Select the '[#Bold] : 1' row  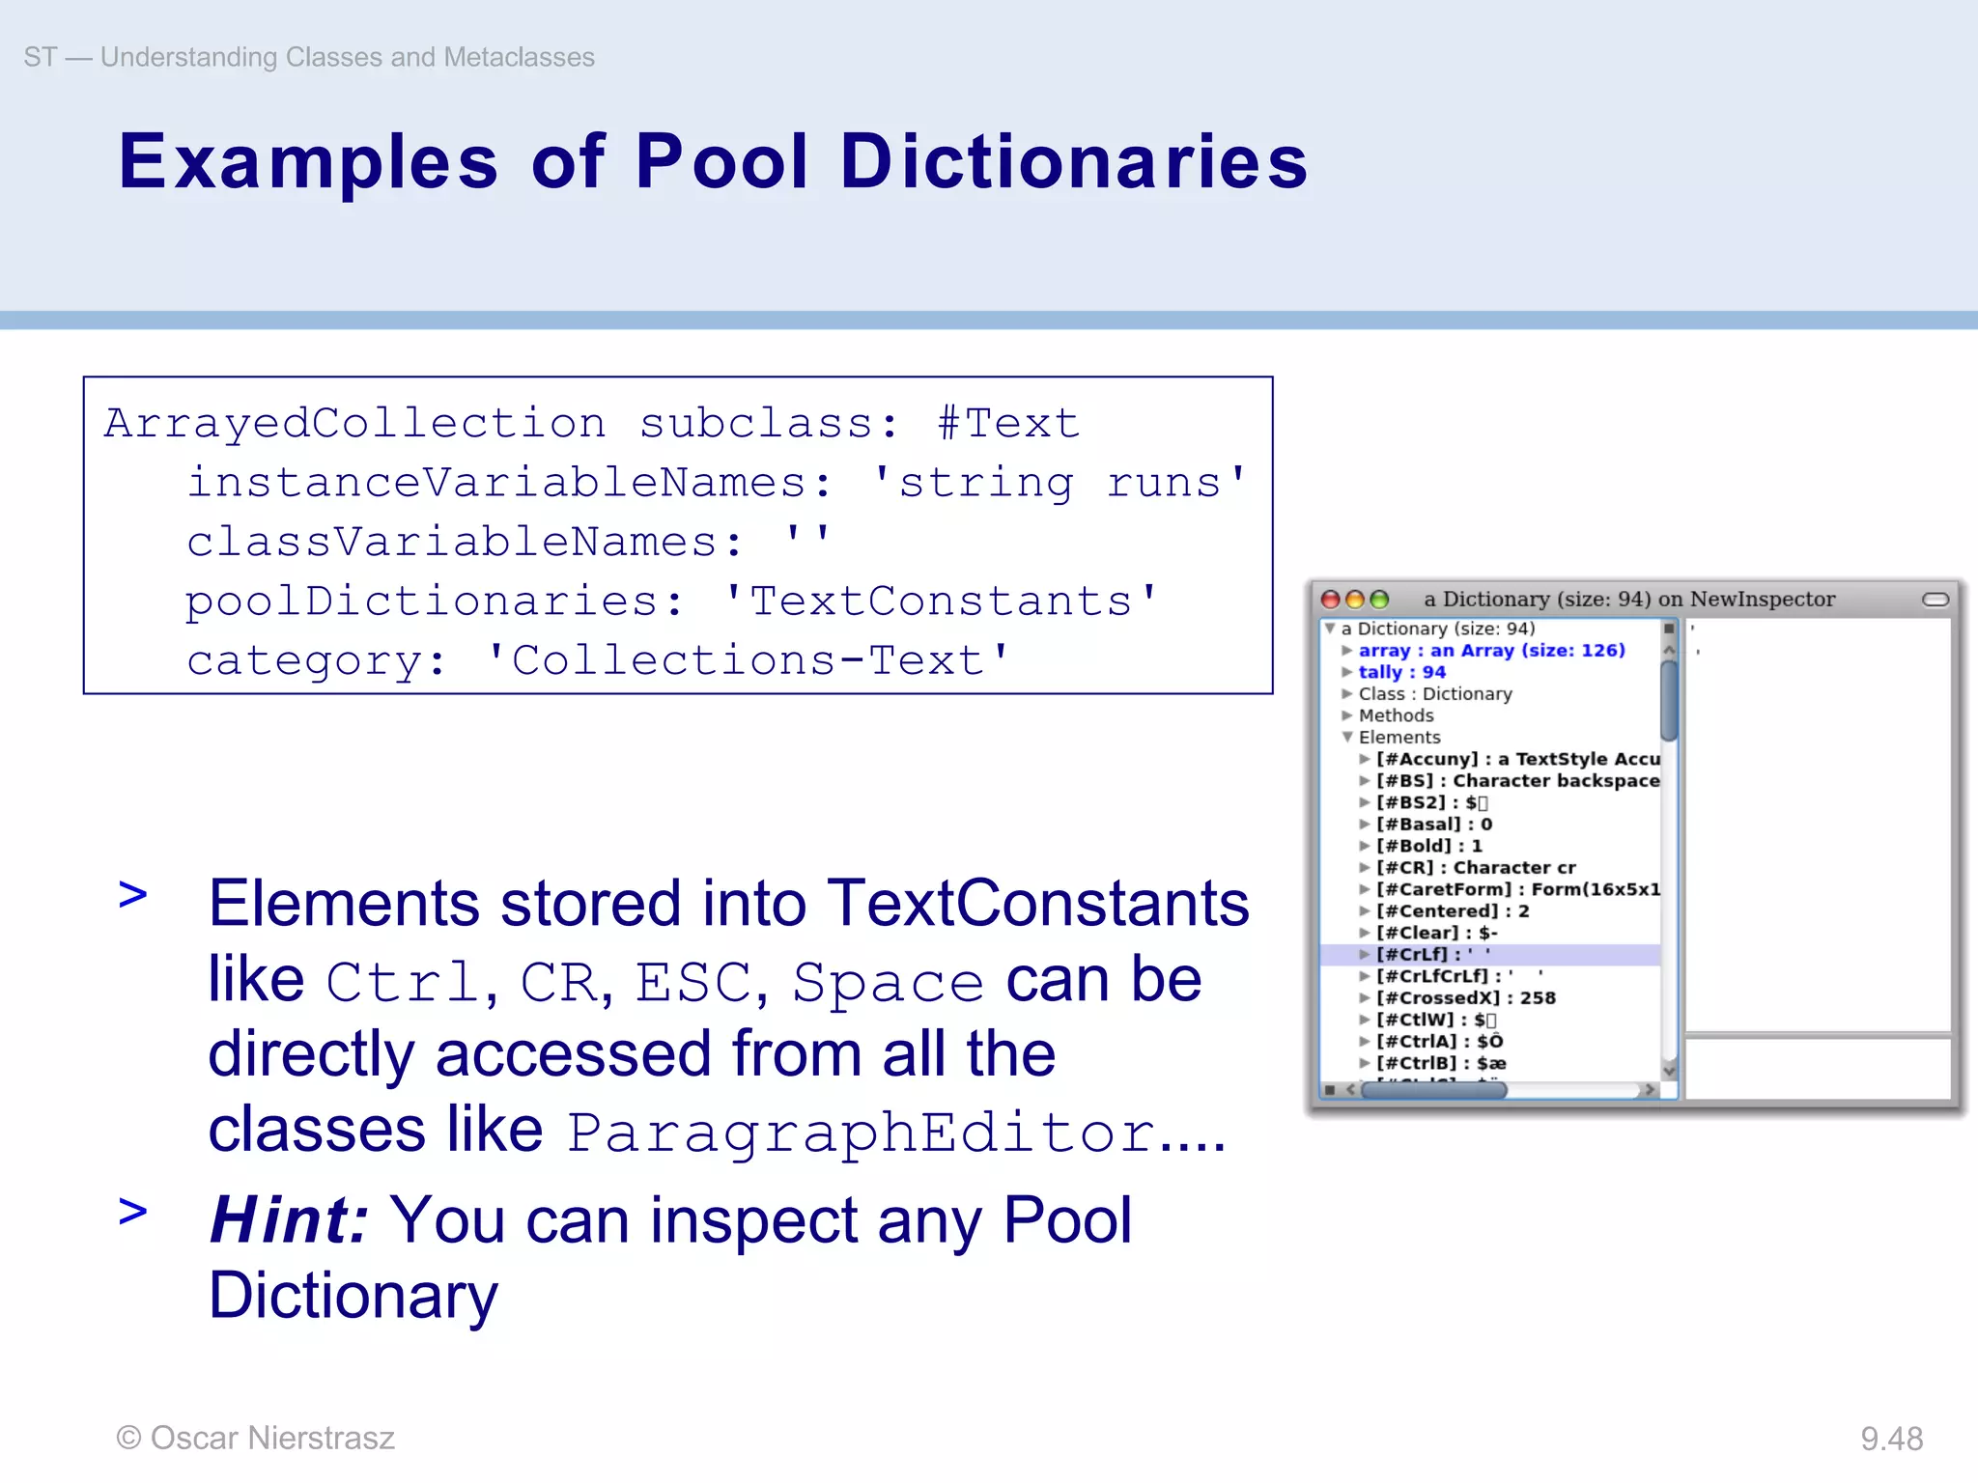[x=1490, y=846]
